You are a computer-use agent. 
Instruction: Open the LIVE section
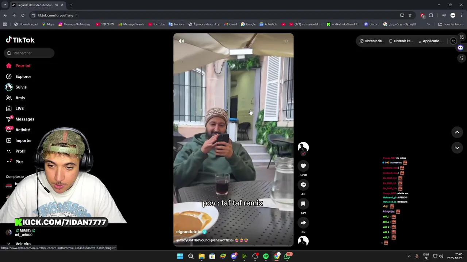[15, 108]
